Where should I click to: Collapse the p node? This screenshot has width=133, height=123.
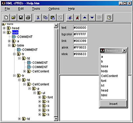click(30, 89)
